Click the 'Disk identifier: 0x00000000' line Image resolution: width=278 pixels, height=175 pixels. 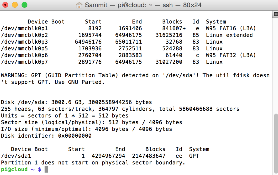tap(46, 136)
